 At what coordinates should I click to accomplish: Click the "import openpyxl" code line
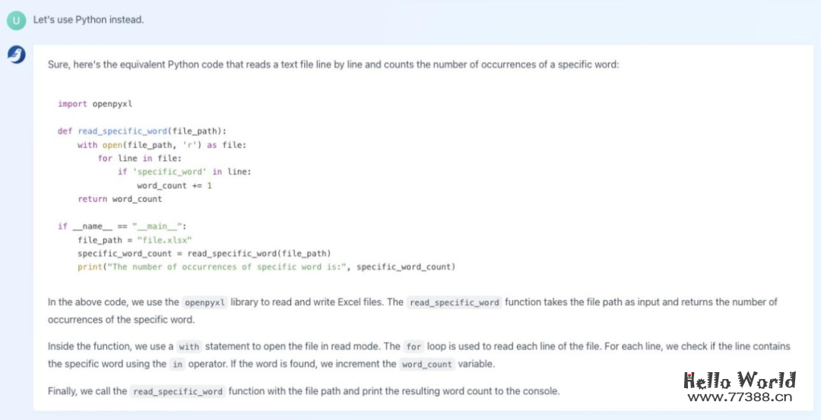[x=95, y=104]
